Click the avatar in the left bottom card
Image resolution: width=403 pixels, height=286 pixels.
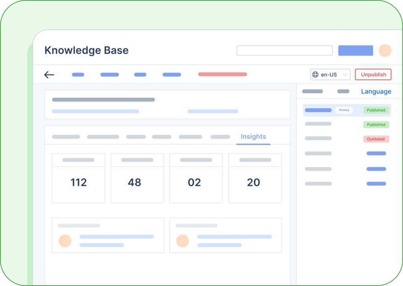[x=65, y=240]
